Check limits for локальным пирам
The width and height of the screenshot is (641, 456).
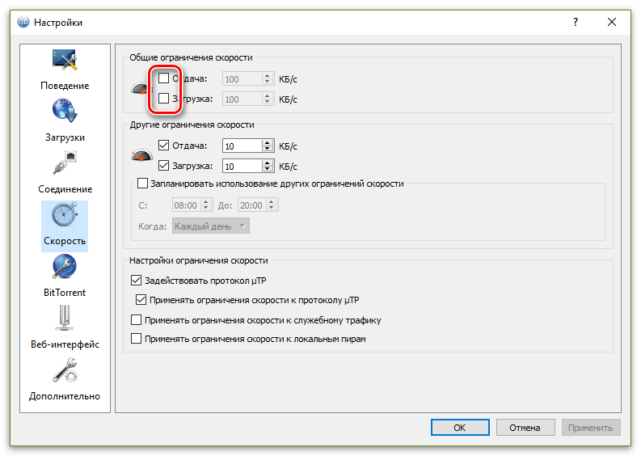(x=136, y=339)
